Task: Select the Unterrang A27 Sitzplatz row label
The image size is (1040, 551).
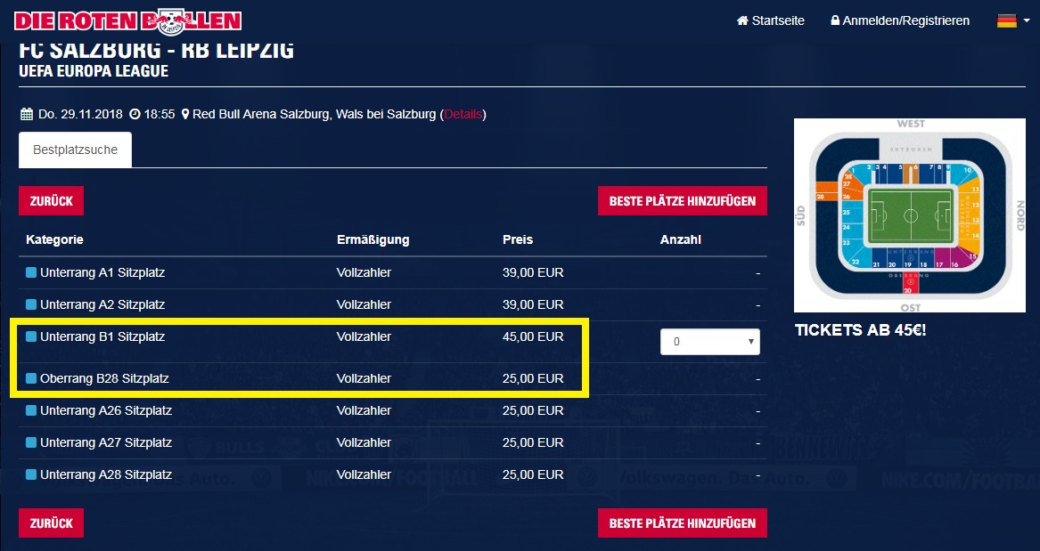Action: [105, 442]
